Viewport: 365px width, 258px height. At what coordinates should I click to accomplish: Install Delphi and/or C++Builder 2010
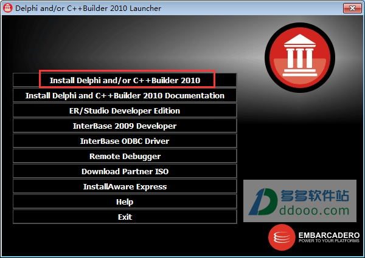pos(125,80)
